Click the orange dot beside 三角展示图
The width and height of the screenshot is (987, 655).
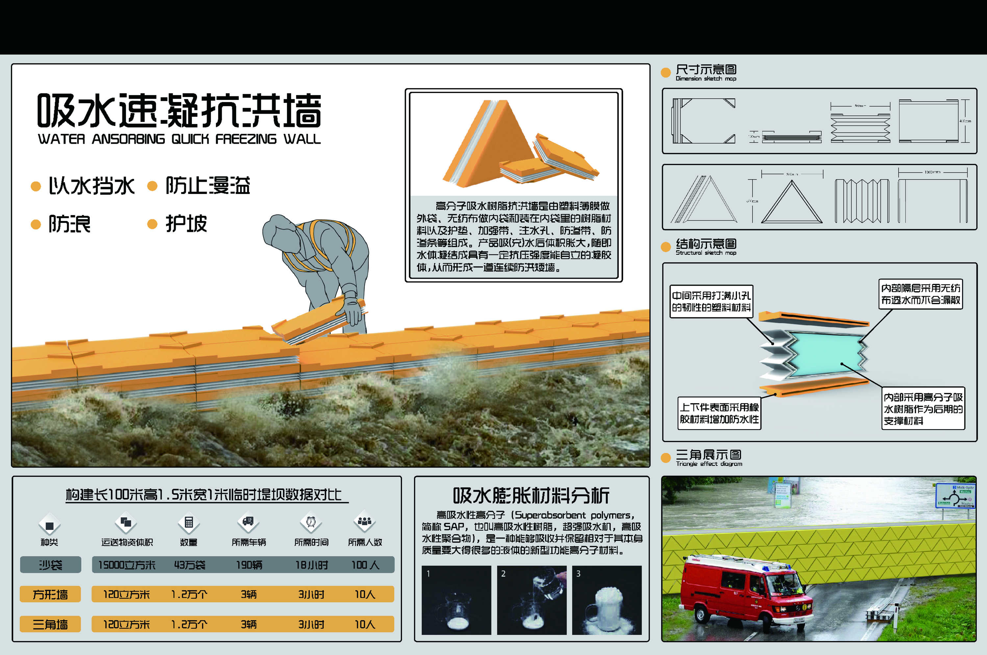pyautogui.click(x=666, y=458)
